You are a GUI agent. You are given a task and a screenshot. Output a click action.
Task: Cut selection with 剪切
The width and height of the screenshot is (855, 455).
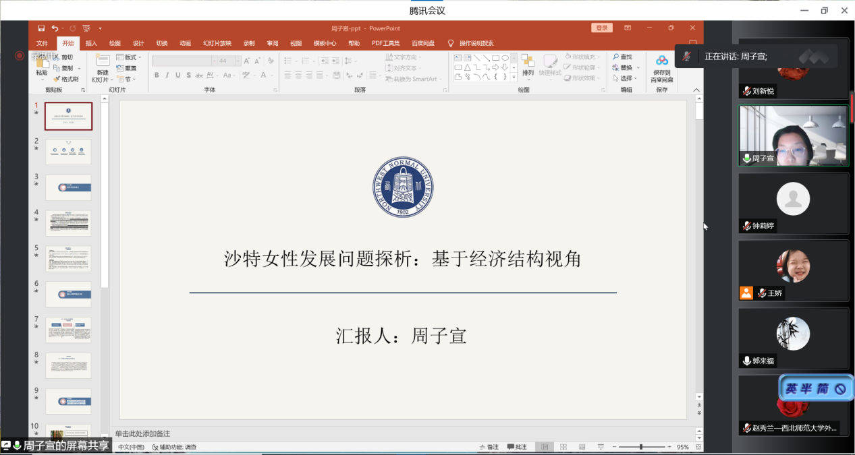pos(63,57)
